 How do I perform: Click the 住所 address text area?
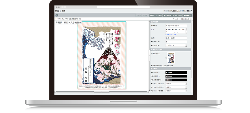pyautogui.click(x=176, y=31)
